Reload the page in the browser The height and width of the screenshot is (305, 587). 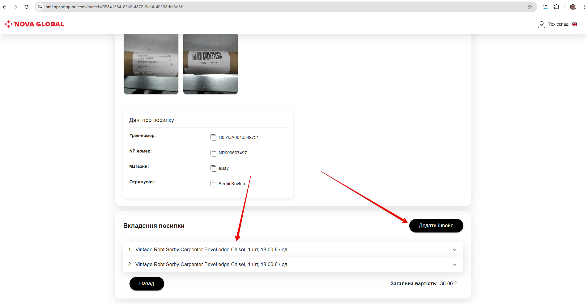click(27, 7)
